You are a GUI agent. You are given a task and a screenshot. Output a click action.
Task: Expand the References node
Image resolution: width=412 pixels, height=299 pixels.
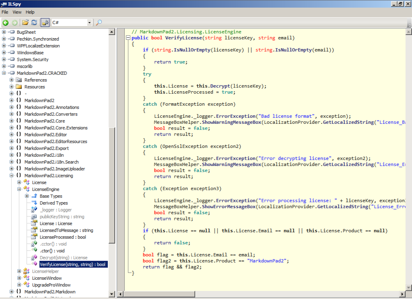pos(11,80)
